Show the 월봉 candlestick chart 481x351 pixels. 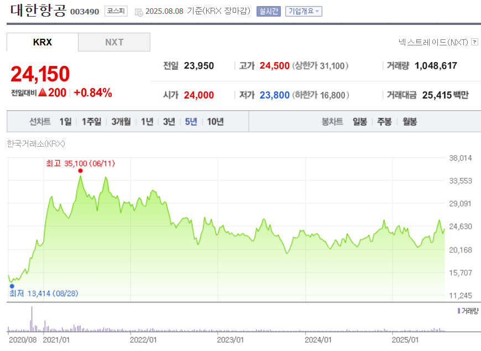pos(410,122)
